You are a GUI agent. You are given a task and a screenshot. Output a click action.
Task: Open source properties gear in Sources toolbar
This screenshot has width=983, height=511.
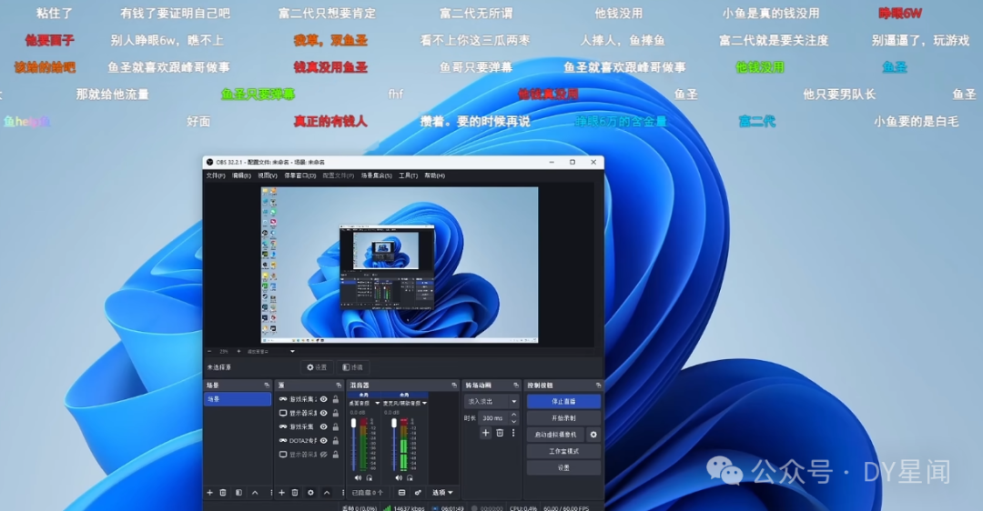point(311,493)
